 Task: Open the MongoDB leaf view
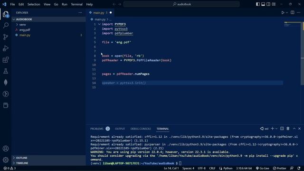[x=6, y=82]
